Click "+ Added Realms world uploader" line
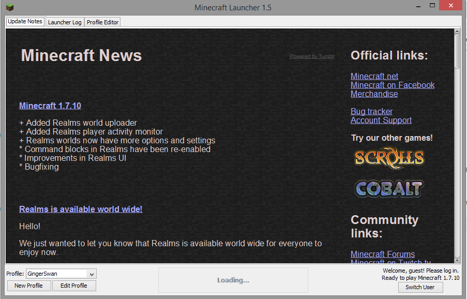Viewport: 467px width, 299px height. 78,123
